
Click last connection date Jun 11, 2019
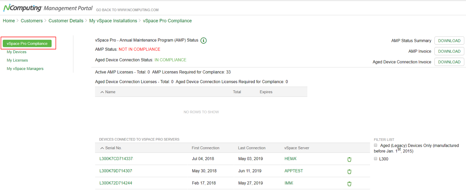click(x=250, y=171)
